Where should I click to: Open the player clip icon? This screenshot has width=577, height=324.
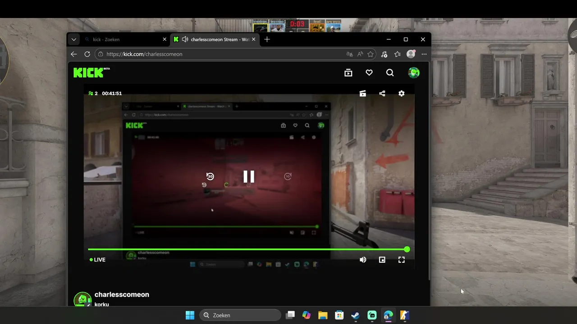pos(362,94)
